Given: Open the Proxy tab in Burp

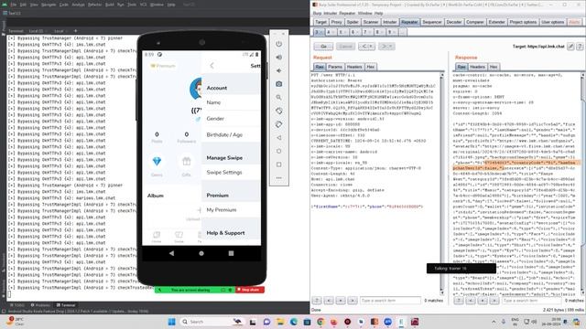Looking at the screenshot, I should coord(336,22).
